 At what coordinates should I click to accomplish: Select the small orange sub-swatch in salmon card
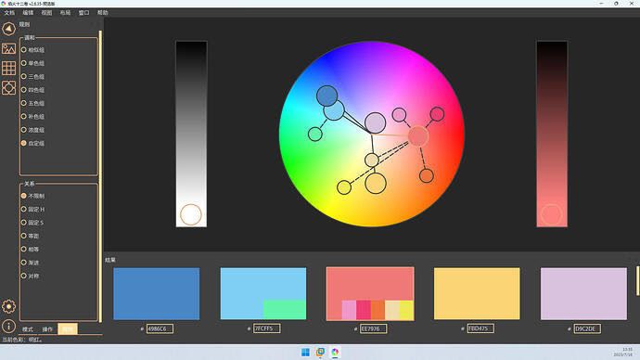pyautogui.click(x=378, y=310)
